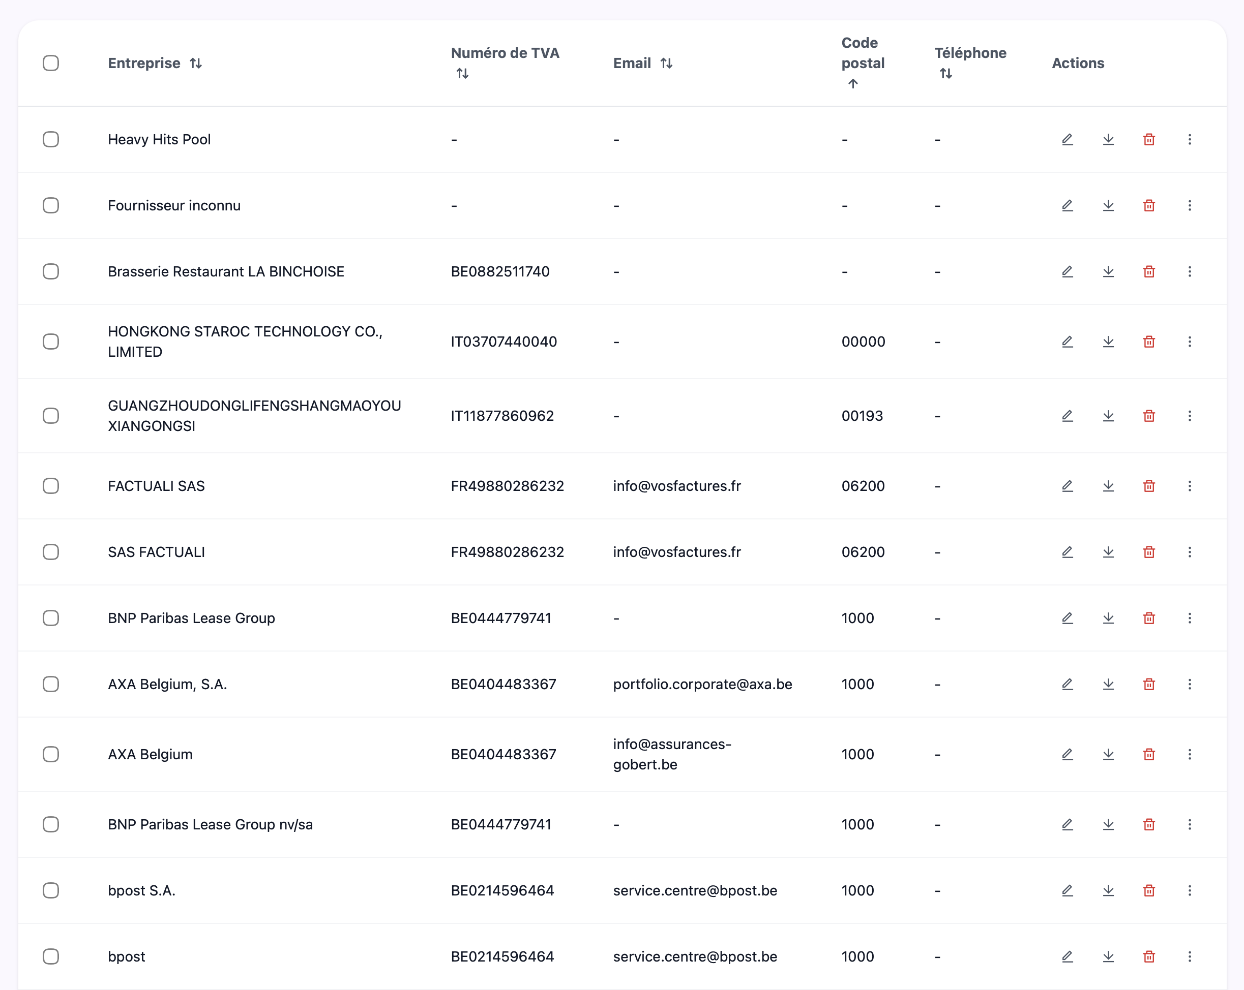Screen dimensions: 1244x990
Task: Delete the Fournisseur inconnu record
Action: 1149,205
